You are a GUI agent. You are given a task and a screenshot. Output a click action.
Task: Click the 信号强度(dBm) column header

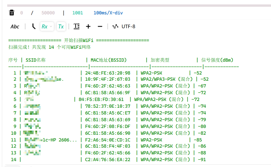pos(217,60)
